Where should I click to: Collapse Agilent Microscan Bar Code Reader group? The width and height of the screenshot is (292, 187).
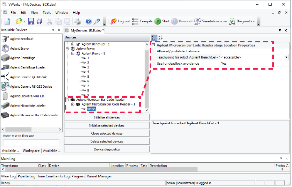[x=68, y=100]
